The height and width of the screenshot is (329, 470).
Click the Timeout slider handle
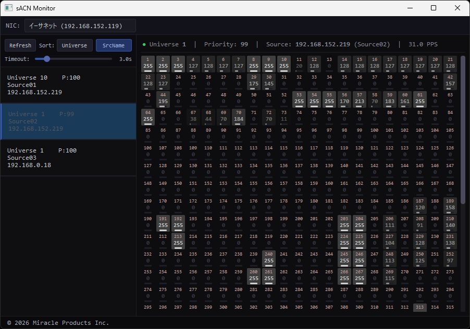(47, 59)
